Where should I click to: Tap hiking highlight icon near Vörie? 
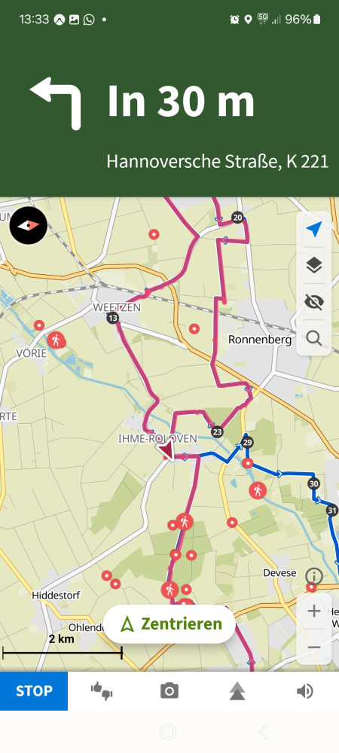(56, 340)
